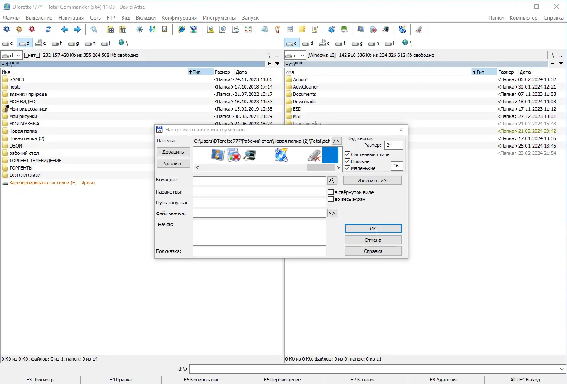Viewport: 567px width, 384px height.
Task: Click the blue asterisk star toolbar icon
Action: (139, 29)
